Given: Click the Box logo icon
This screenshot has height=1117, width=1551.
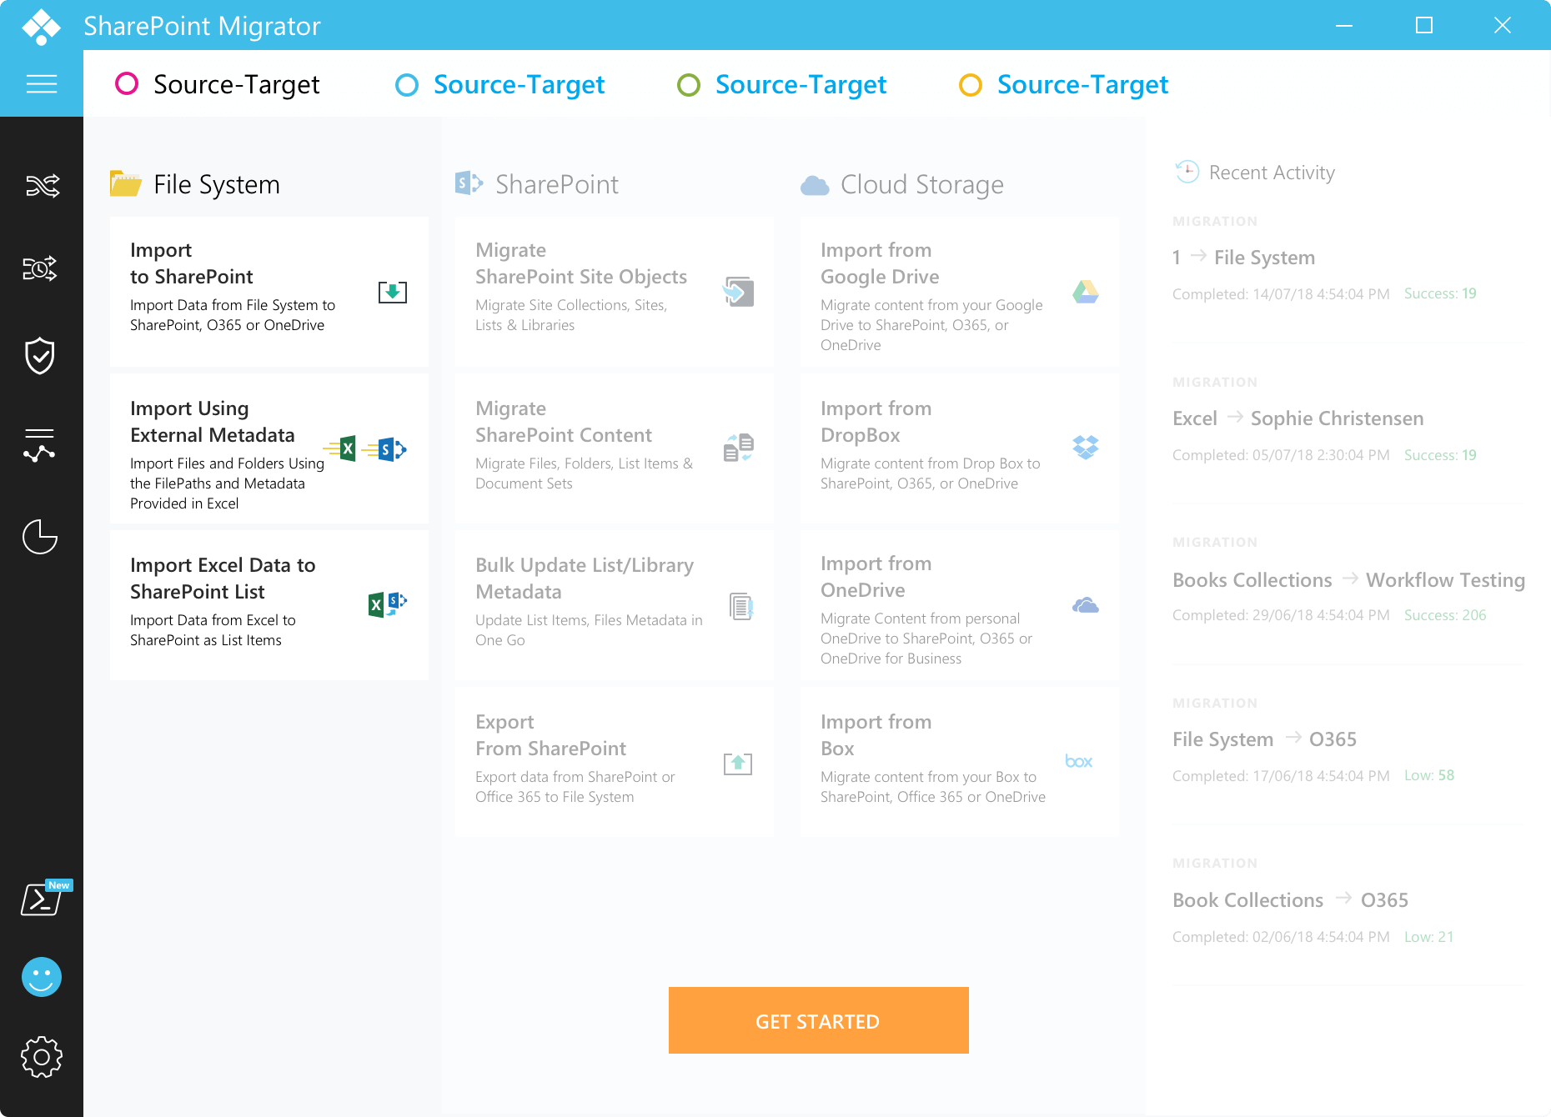Looking at the screenshot, I should (x=1079, y=761).
